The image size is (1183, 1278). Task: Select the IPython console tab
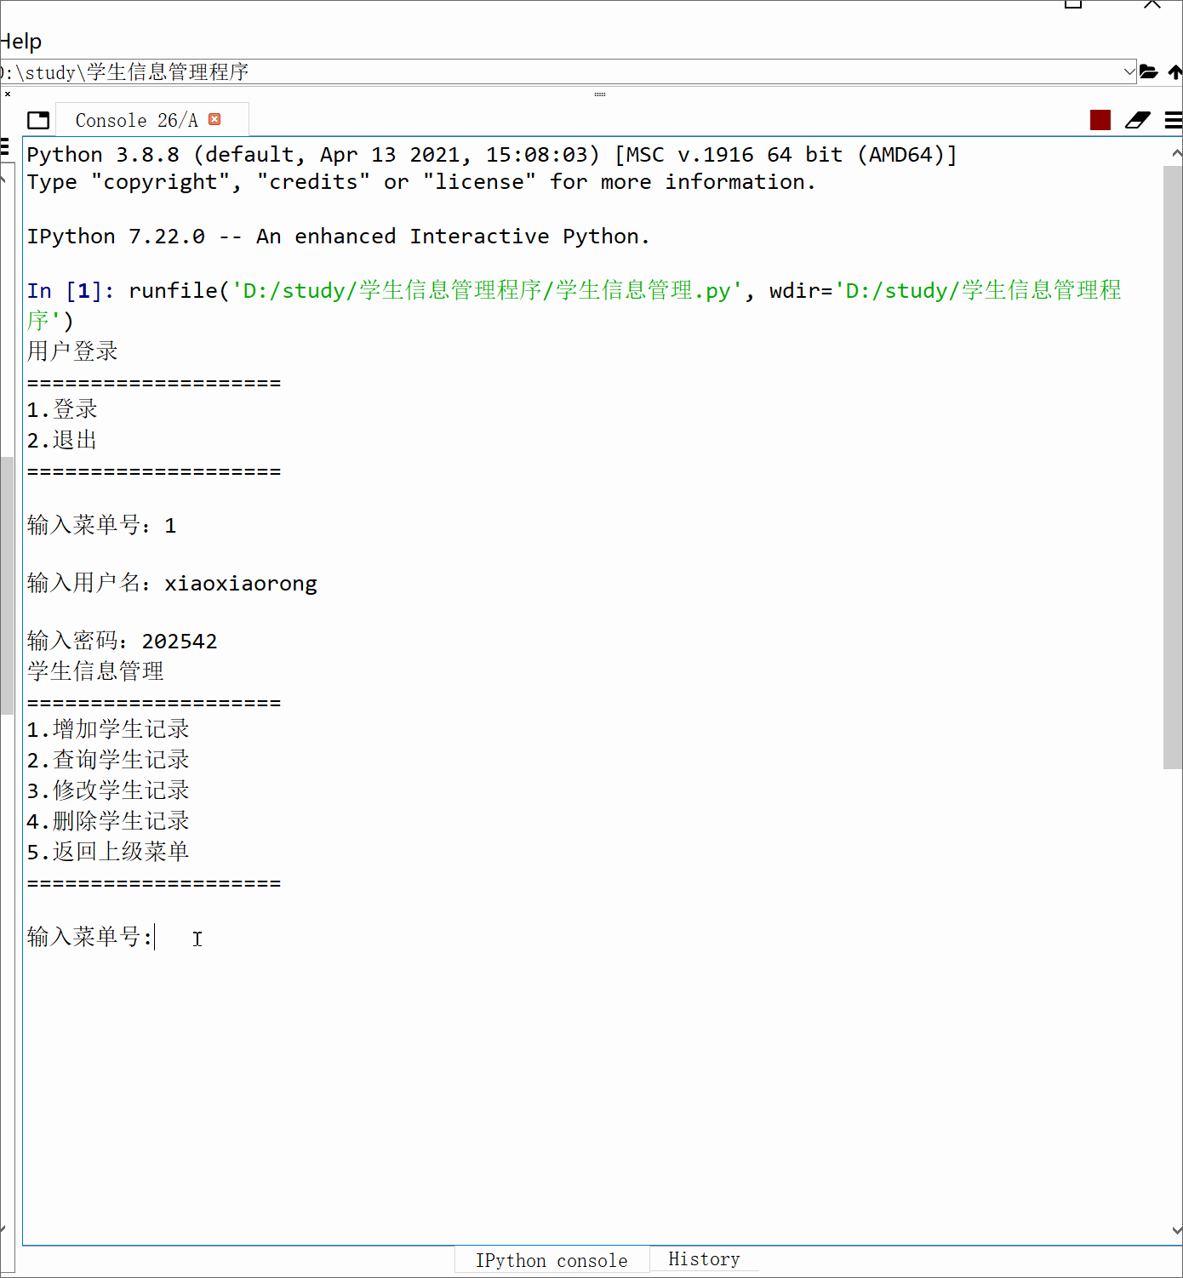click(551, 1260)
